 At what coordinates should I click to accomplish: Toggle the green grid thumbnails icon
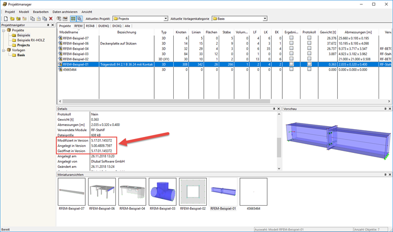coord(73,19)
